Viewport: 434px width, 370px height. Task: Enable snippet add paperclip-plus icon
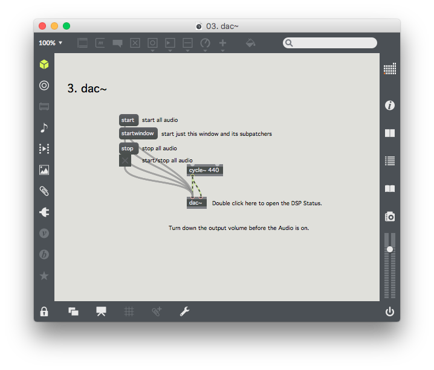pyautogui.click(x=157, y=311)
